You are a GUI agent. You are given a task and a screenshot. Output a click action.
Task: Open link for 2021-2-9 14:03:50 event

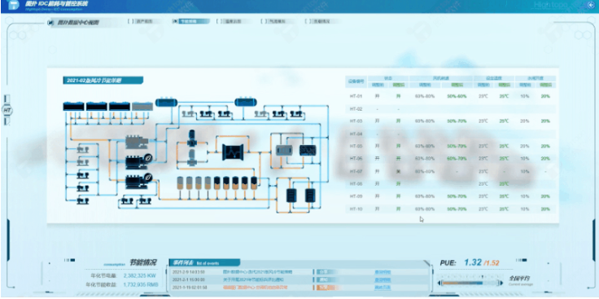click(x=383, y=272)
